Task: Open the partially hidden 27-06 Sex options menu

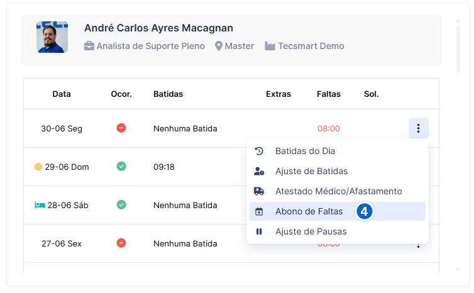Action: pyautogui.click(x=419, y=245)
